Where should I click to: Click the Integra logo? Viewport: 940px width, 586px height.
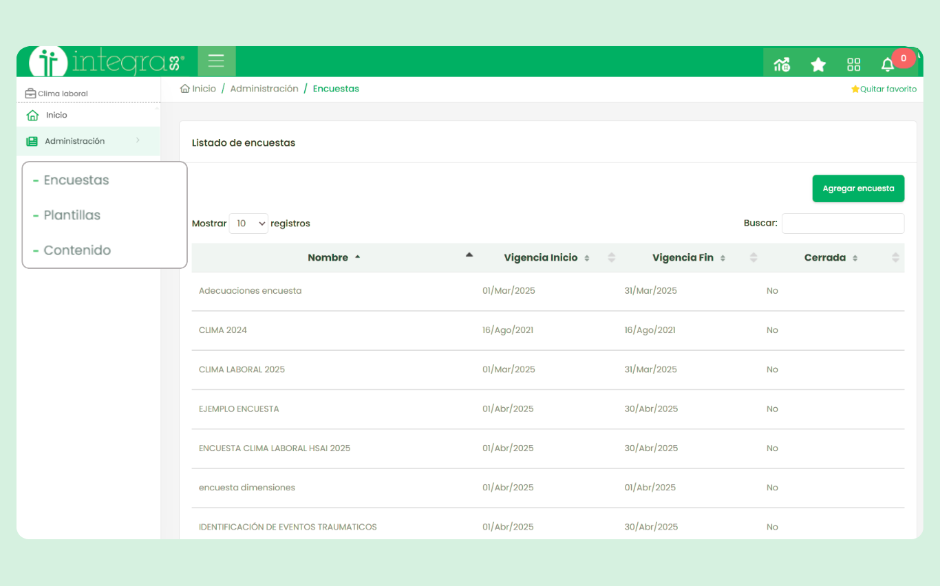(107, 63)
